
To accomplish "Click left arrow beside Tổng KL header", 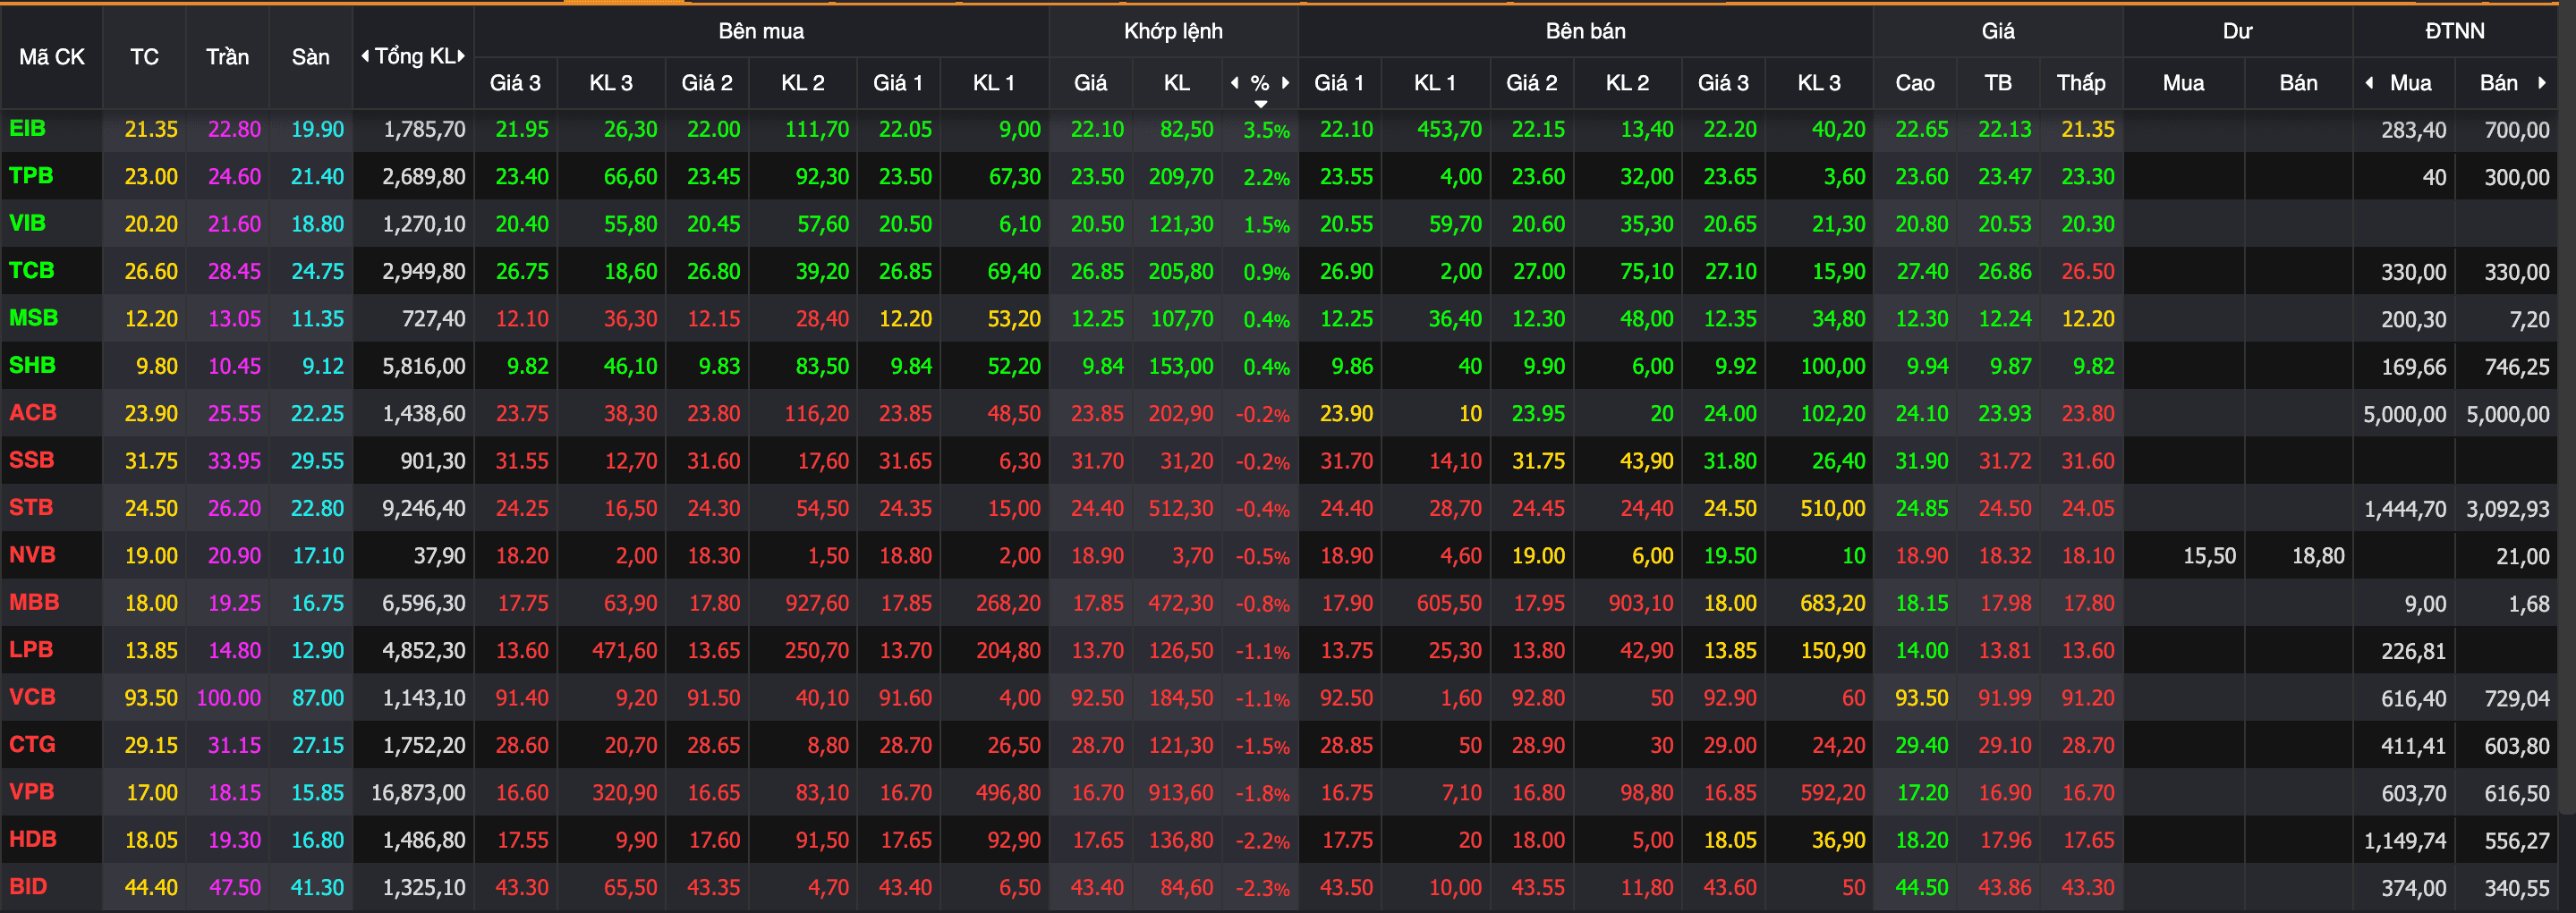I will coord(365,56).
